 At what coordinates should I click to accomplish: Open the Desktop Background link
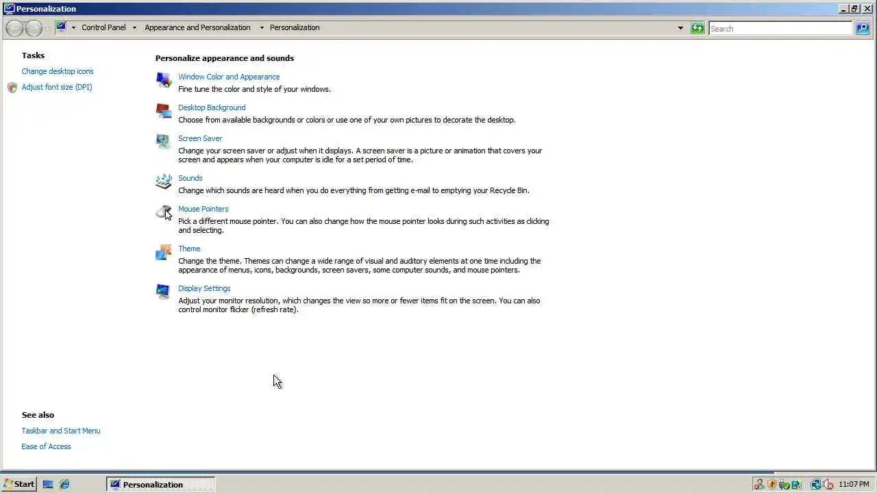(x=212, y=108)
